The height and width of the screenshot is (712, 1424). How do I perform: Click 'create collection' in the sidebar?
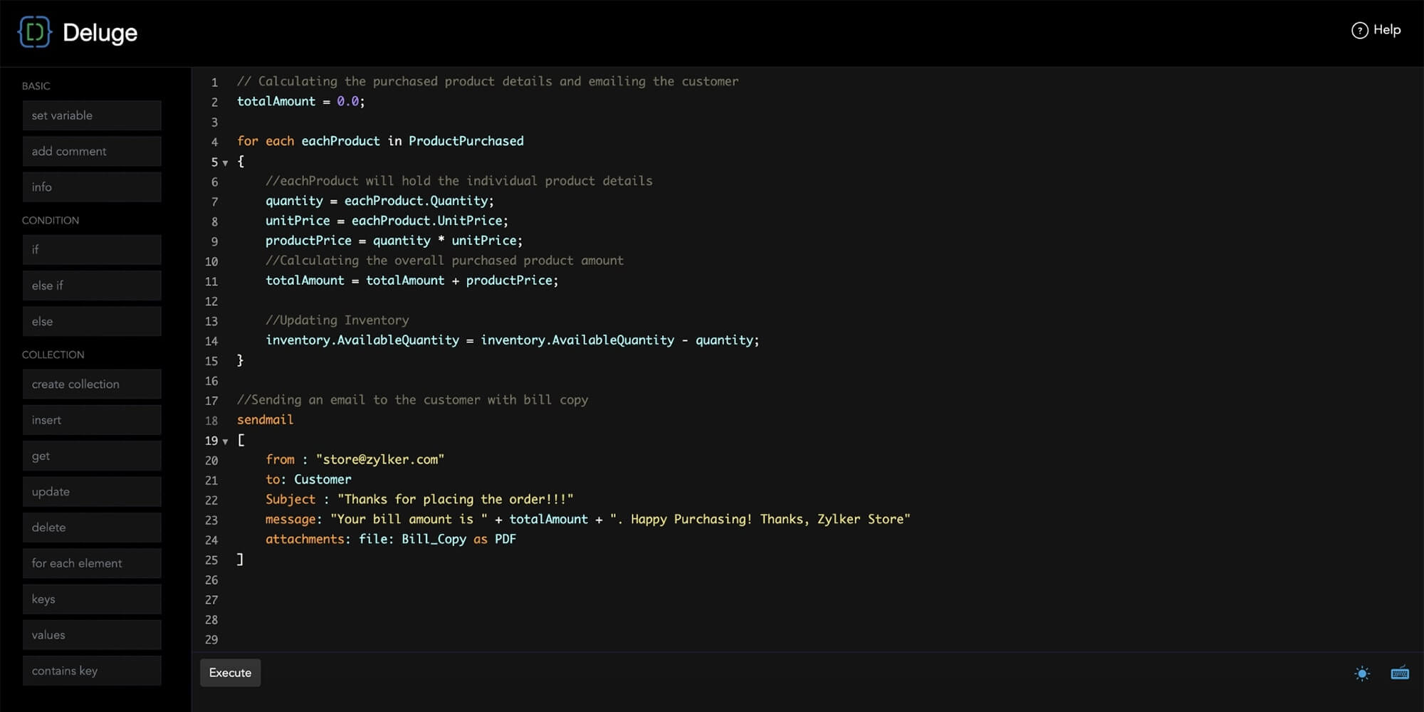(92, 384)
